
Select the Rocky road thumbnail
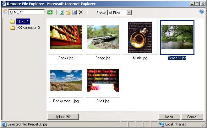(x=66, y=80)
